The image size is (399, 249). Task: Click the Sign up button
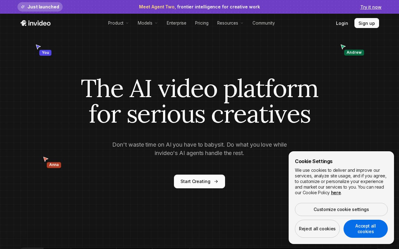367,23
